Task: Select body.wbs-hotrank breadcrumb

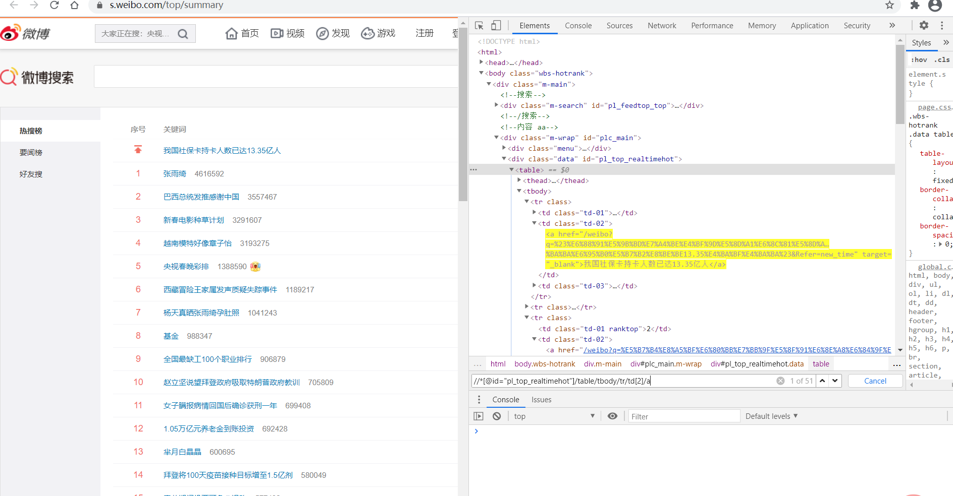Action: 545,364
